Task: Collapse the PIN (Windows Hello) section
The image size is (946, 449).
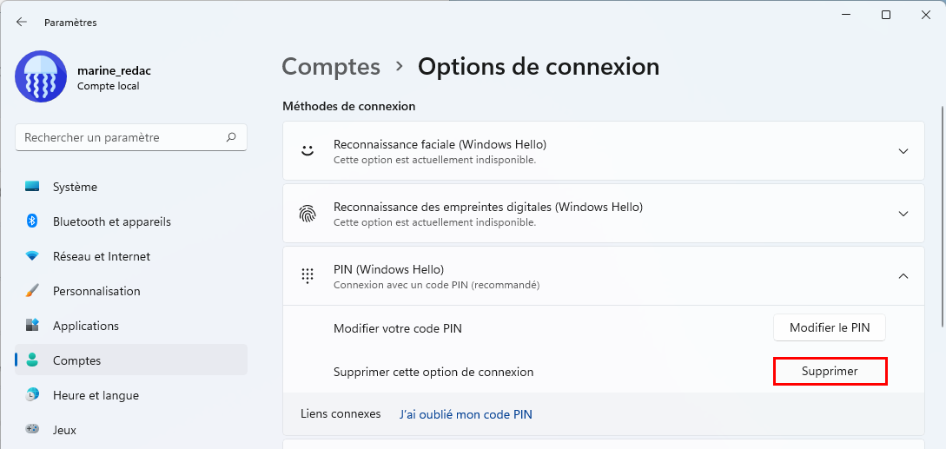Action: point(903,276)
